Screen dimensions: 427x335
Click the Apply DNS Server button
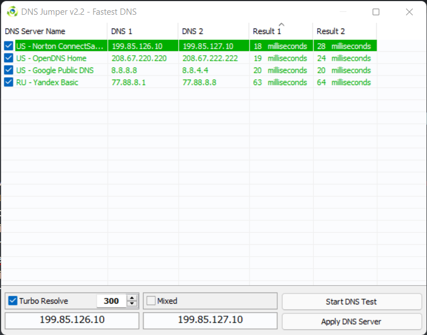(x=352, y=321)
